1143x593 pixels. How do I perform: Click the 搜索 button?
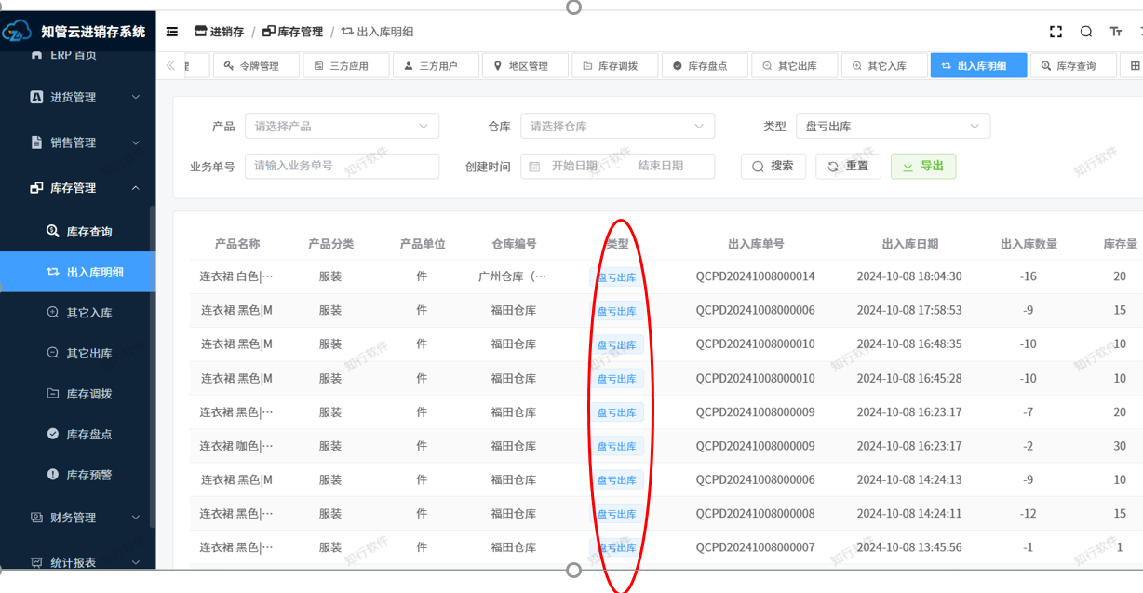(x=773, y=167)
